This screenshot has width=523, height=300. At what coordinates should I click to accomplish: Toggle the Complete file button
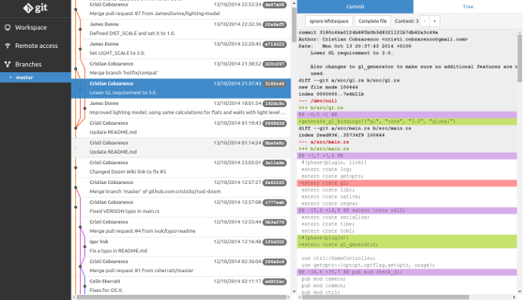(x=372, y=21)
